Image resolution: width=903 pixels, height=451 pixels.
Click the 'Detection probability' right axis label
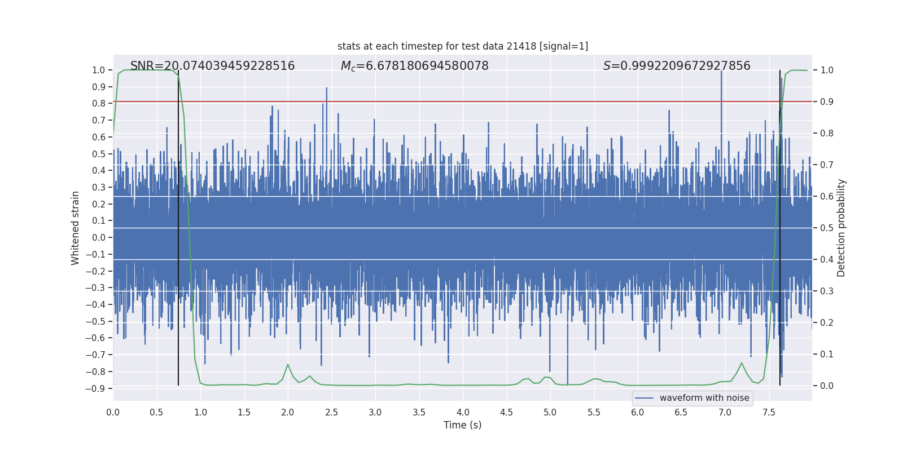click(x=841, y=228)
